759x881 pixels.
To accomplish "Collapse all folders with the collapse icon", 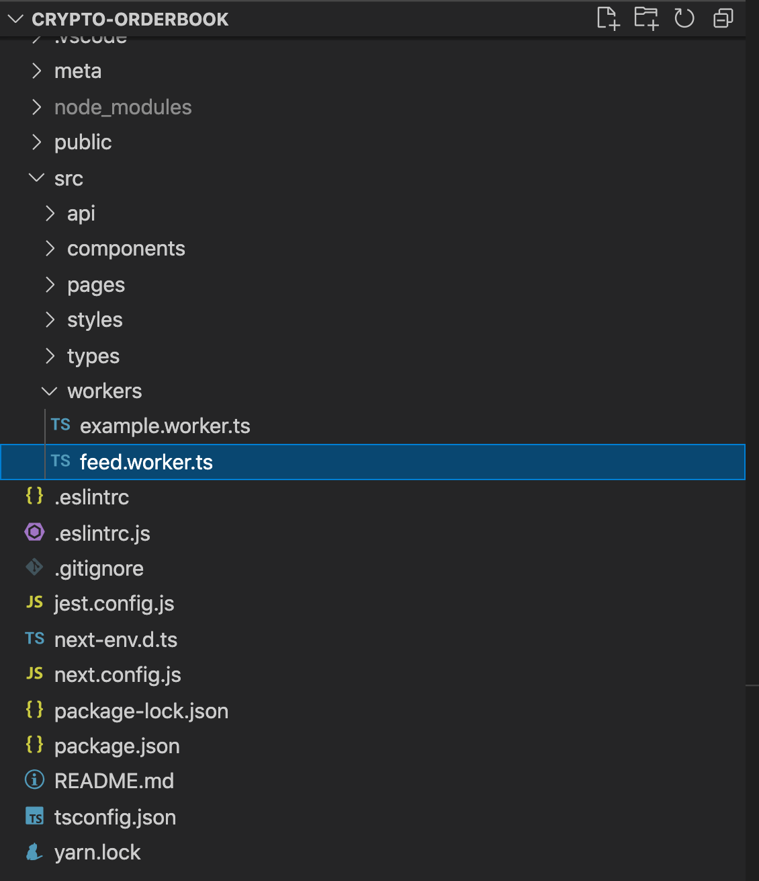I will (x=723, y=18).
